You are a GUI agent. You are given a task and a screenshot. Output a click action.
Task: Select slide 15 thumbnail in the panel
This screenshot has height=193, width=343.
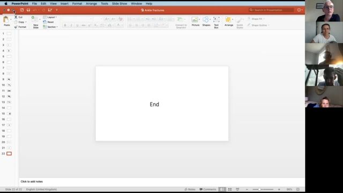pos(9,114)
